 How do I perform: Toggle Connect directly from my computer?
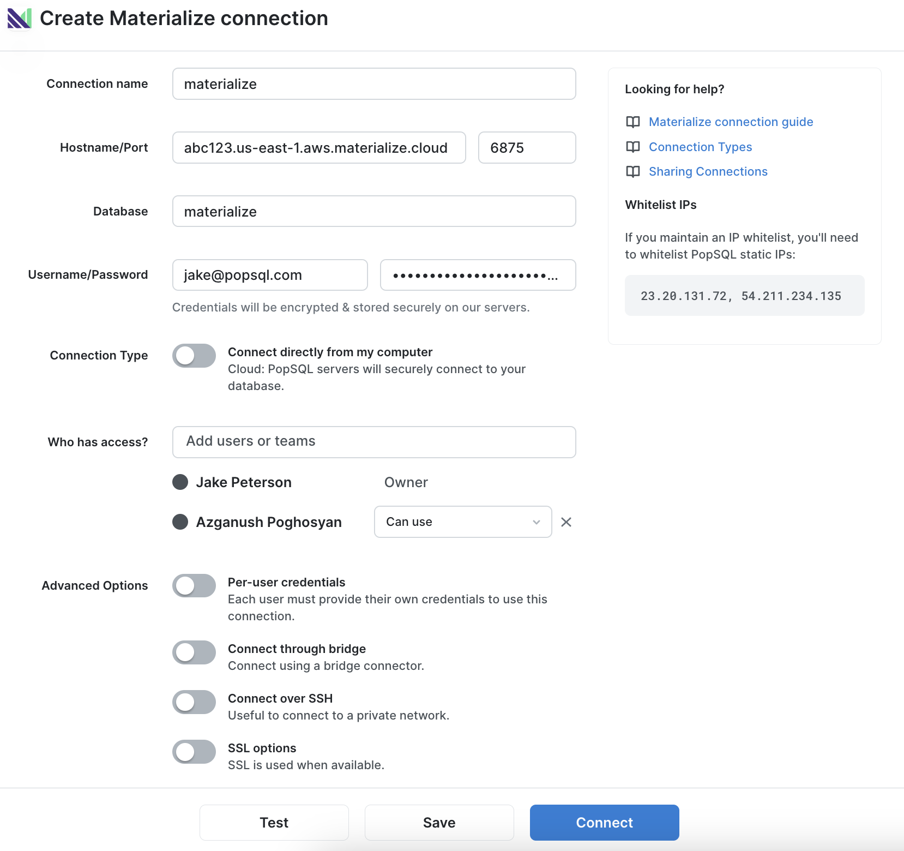(194, 356)
